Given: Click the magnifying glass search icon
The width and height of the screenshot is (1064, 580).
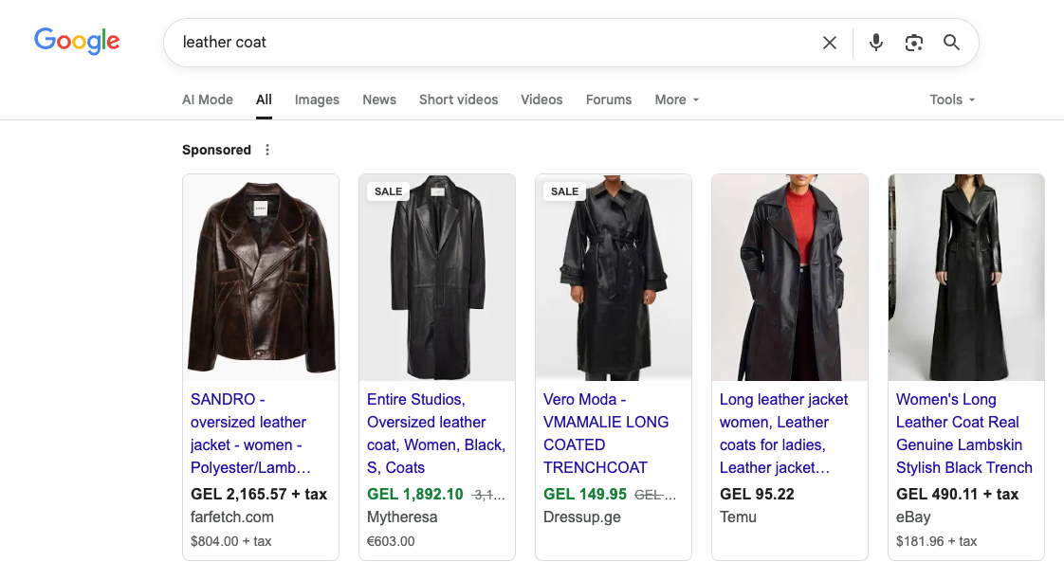Looking at the screenshot, I should 951,43.
